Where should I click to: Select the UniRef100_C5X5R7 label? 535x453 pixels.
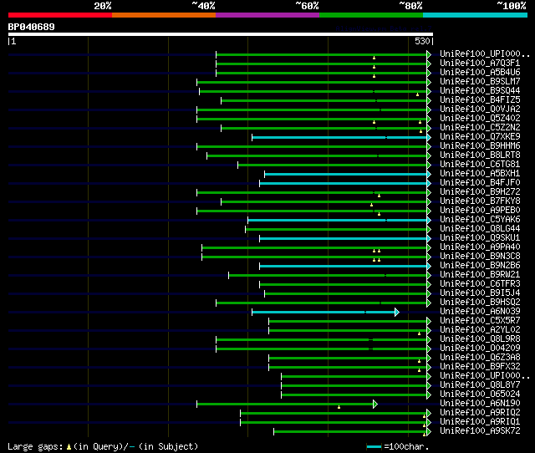(480, 321)
